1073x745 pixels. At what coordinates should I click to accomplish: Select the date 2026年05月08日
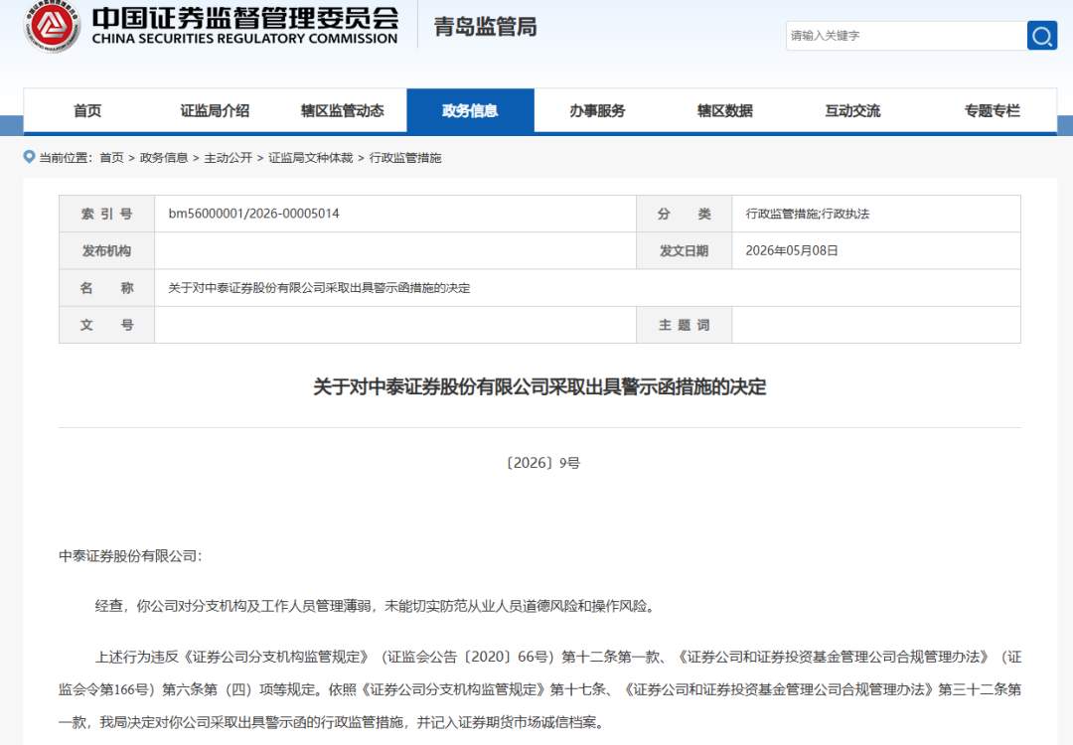tap(792, 250)
